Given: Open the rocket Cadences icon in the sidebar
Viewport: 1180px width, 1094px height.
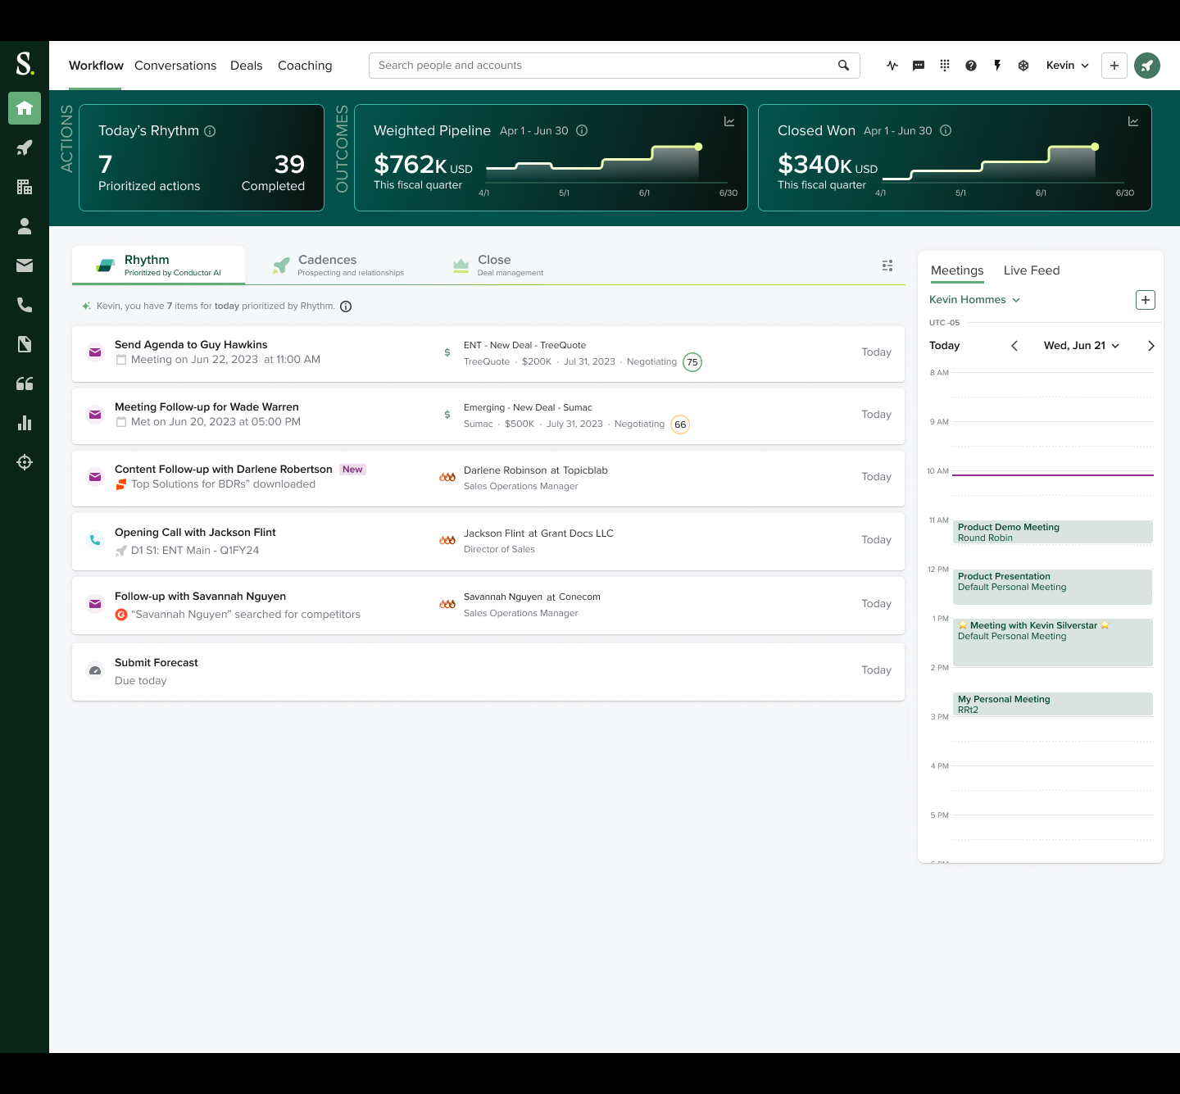Looking at the screenshot, I should pyautogui.click(x=25, y=148).
